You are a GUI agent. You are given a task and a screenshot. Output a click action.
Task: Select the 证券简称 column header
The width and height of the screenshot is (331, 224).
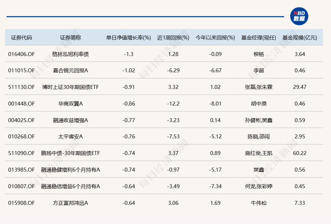point(70,38)
